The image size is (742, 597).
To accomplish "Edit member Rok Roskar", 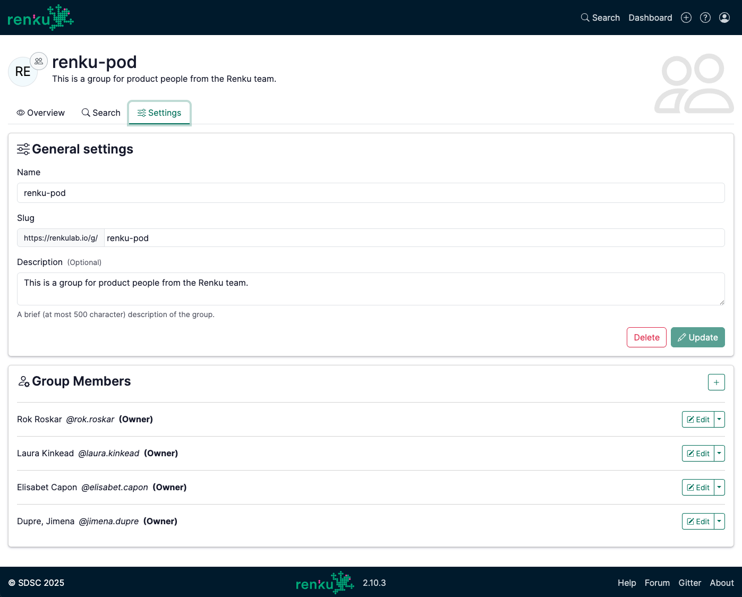I will click(698, 420).
